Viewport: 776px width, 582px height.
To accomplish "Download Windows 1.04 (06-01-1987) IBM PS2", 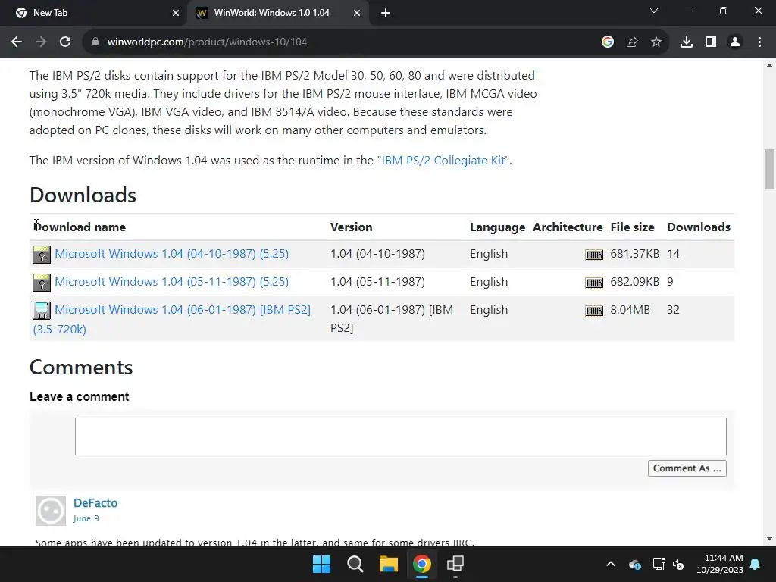I will pos(172,319).
